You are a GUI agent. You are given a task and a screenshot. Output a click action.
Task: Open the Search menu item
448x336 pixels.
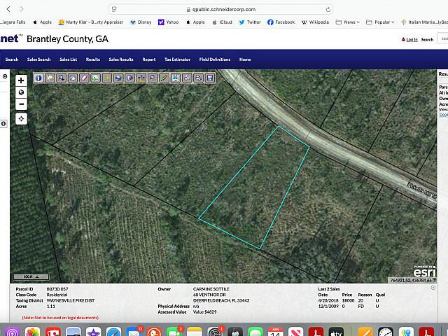(x=12, y=59)
